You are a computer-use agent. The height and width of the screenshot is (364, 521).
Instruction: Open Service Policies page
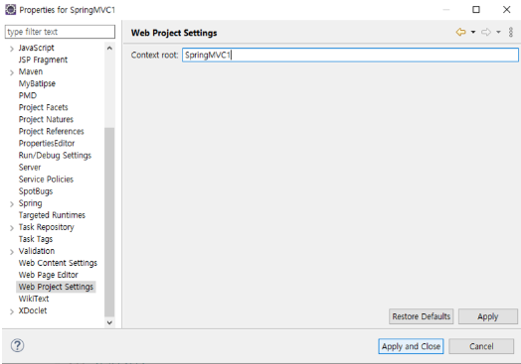(46, 179)
